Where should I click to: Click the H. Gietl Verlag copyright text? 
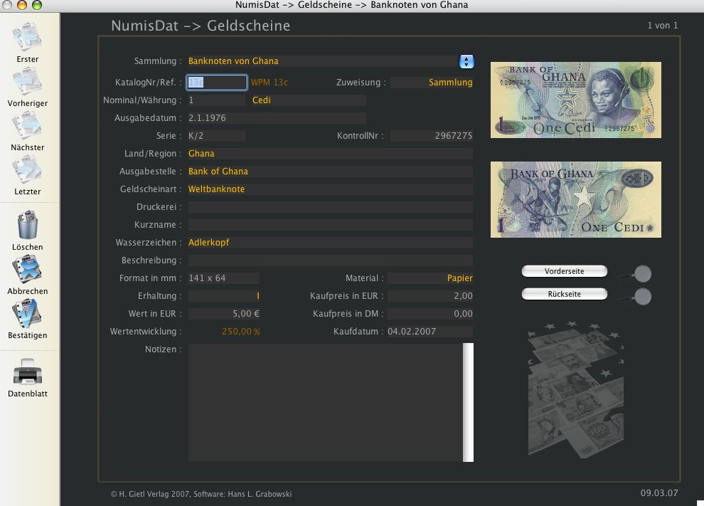pyautogui.click(x=201, y=494)
